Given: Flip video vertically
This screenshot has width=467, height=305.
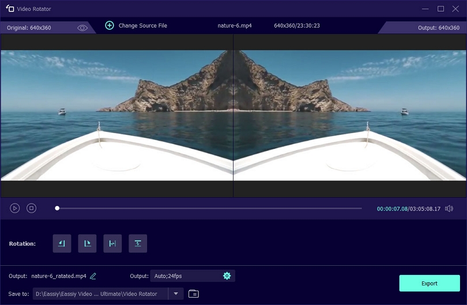Looking at the screenshot, I should [138, 243].
